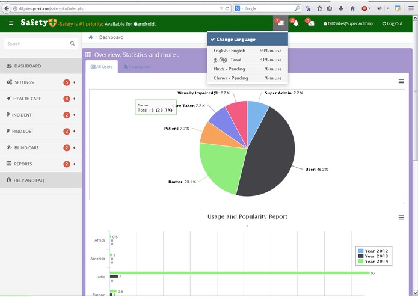Expand the Health Care submenu arrow
Image resolution: width=418 pixels, height=297 pixels.
(75, 99)
